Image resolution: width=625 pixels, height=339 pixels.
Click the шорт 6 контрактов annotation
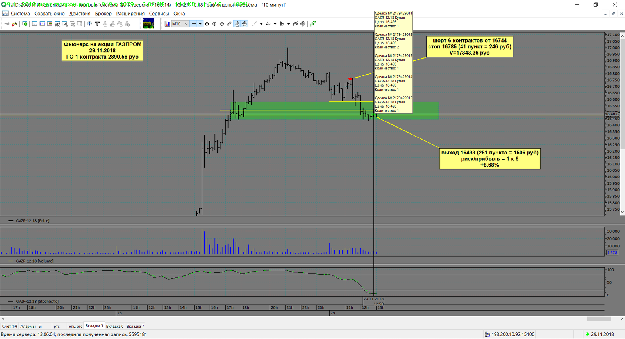pos(470,46)
